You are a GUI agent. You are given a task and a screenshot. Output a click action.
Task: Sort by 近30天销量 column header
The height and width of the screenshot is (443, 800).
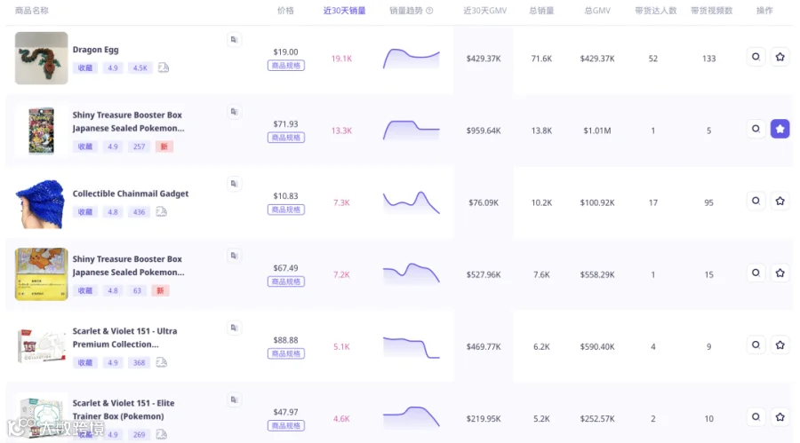[x=344, y=11]
